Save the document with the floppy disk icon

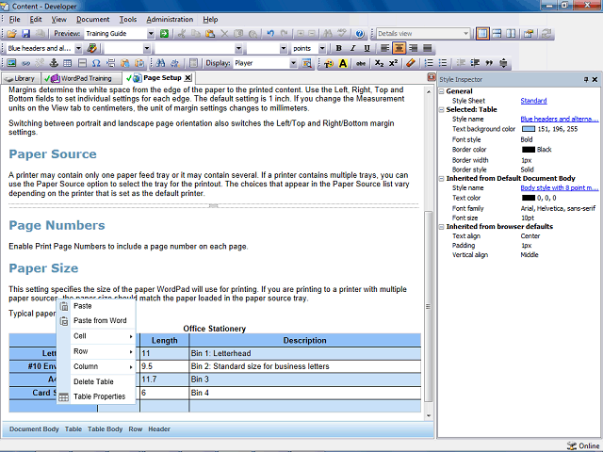[x=25, y=34]
